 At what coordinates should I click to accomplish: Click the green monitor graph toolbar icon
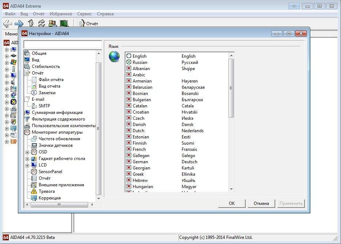click(64, 23)
